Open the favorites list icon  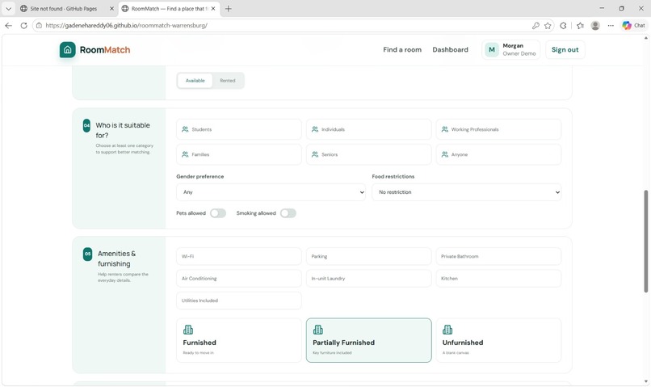point(580,25)
